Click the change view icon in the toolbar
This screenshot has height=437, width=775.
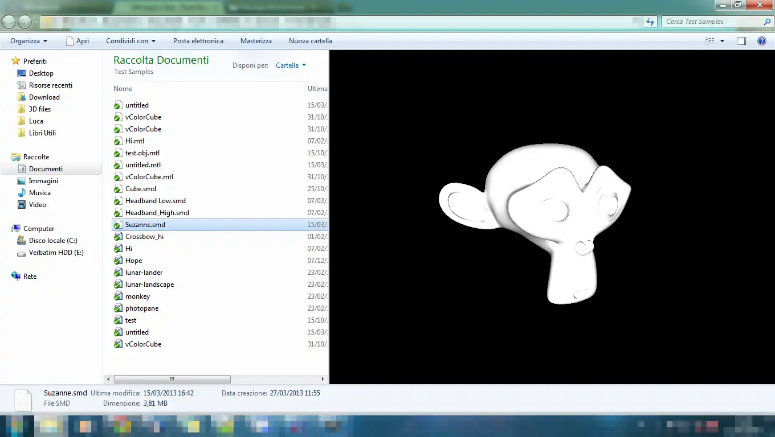[x=709, y=41]
